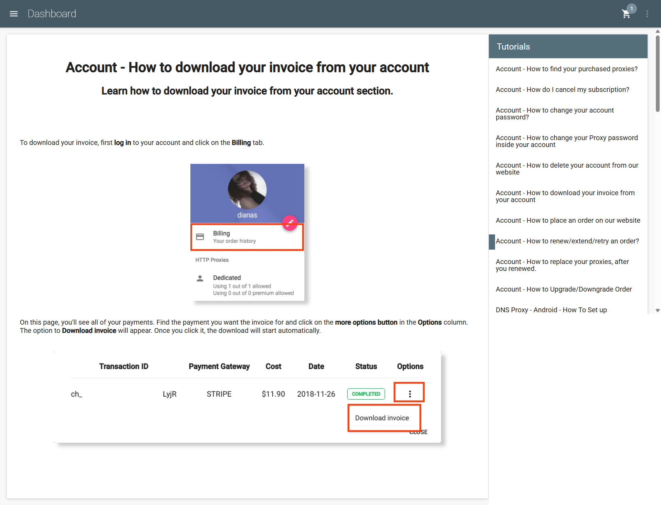Open the cancel my subscription tutorial
Screen dimensions: 661x505
[x=562, y=90]
